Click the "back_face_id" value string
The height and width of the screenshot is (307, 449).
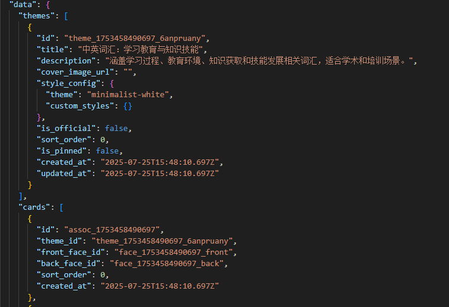coord(167,264)
